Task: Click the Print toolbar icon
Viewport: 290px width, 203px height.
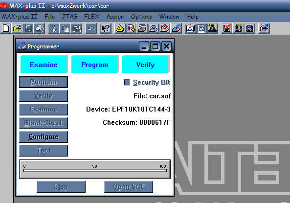Action: [40, 28]
